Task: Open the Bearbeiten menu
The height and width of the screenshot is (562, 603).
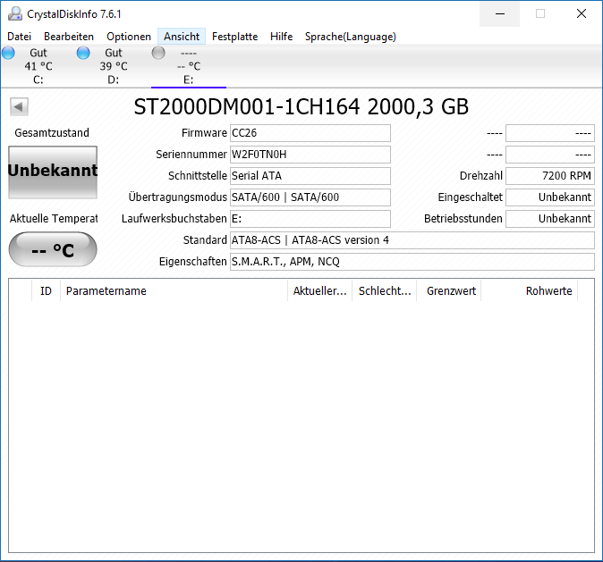Action: (x=69, y=37)
